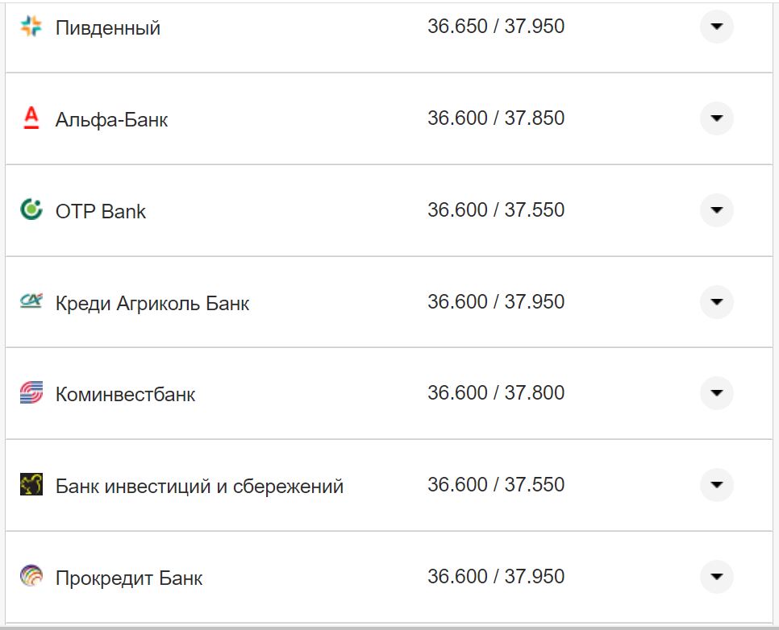The width and height of the screenshot is (779, 630).
Task: Select the Пивденный bank name
Action: click(x=106, y=27)
